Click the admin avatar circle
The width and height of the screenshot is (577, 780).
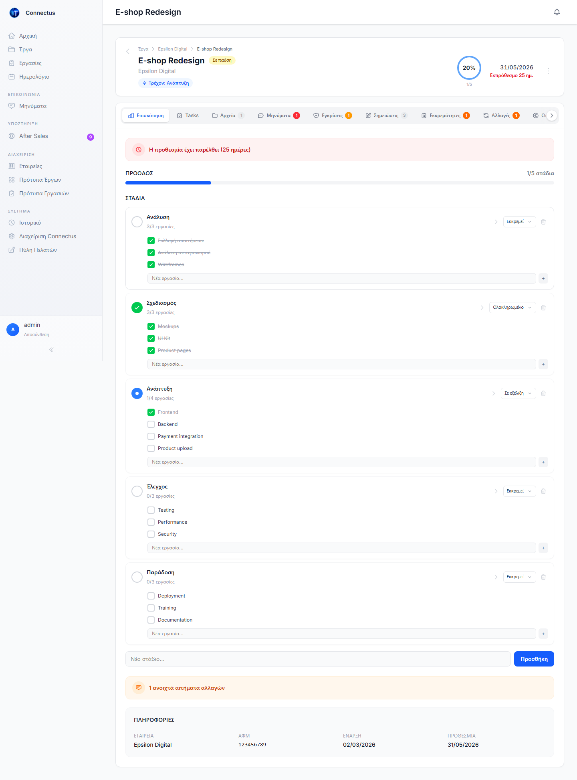coord(13,330)
